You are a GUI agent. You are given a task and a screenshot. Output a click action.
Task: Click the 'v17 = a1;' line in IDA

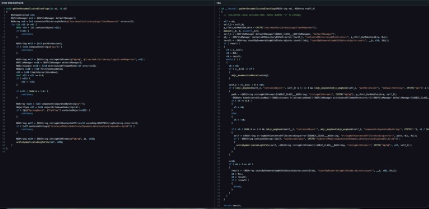coord(229,21)
